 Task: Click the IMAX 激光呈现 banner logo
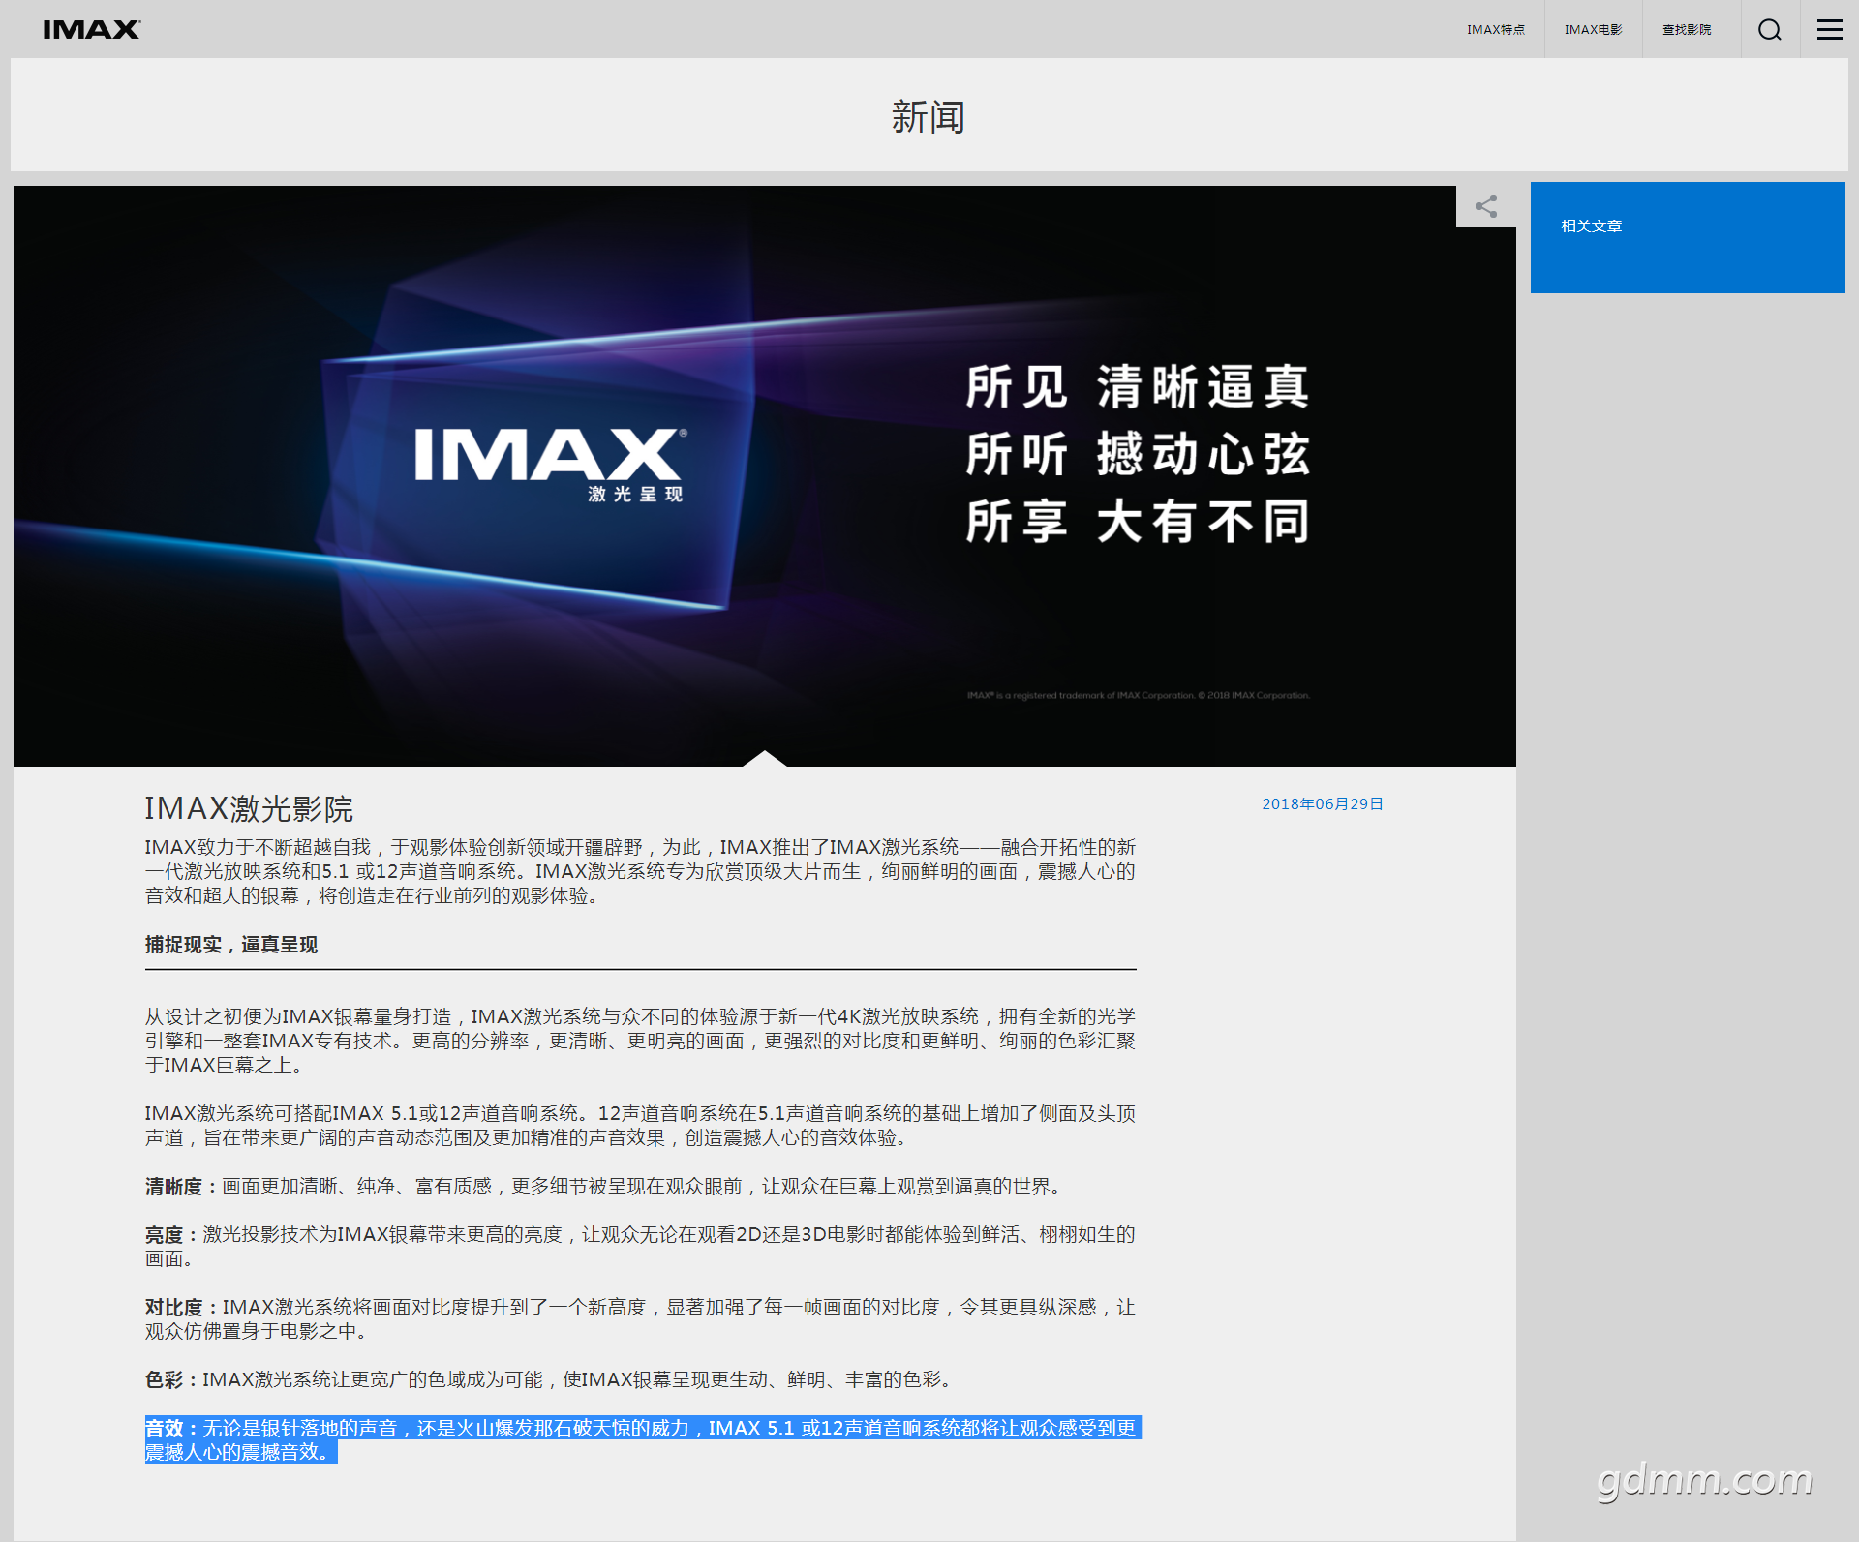point(550,464)
